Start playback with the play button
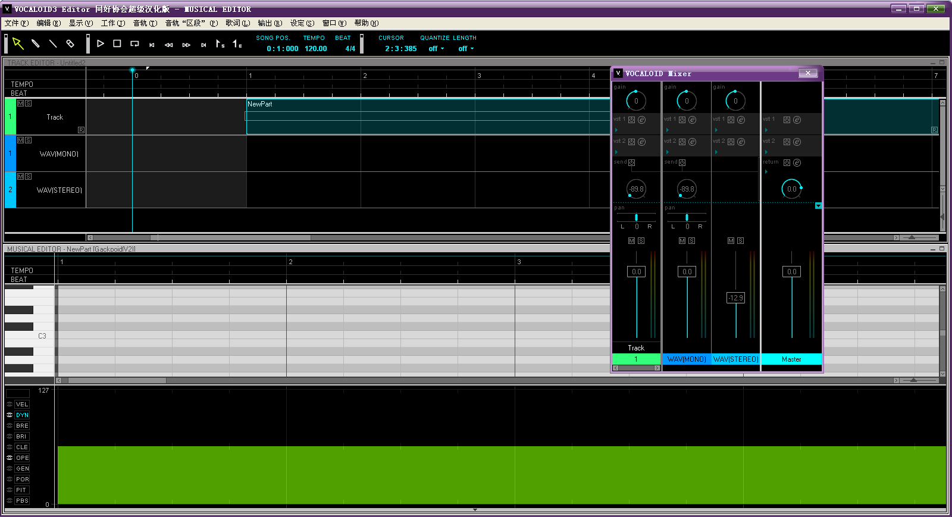 [101, 43]
